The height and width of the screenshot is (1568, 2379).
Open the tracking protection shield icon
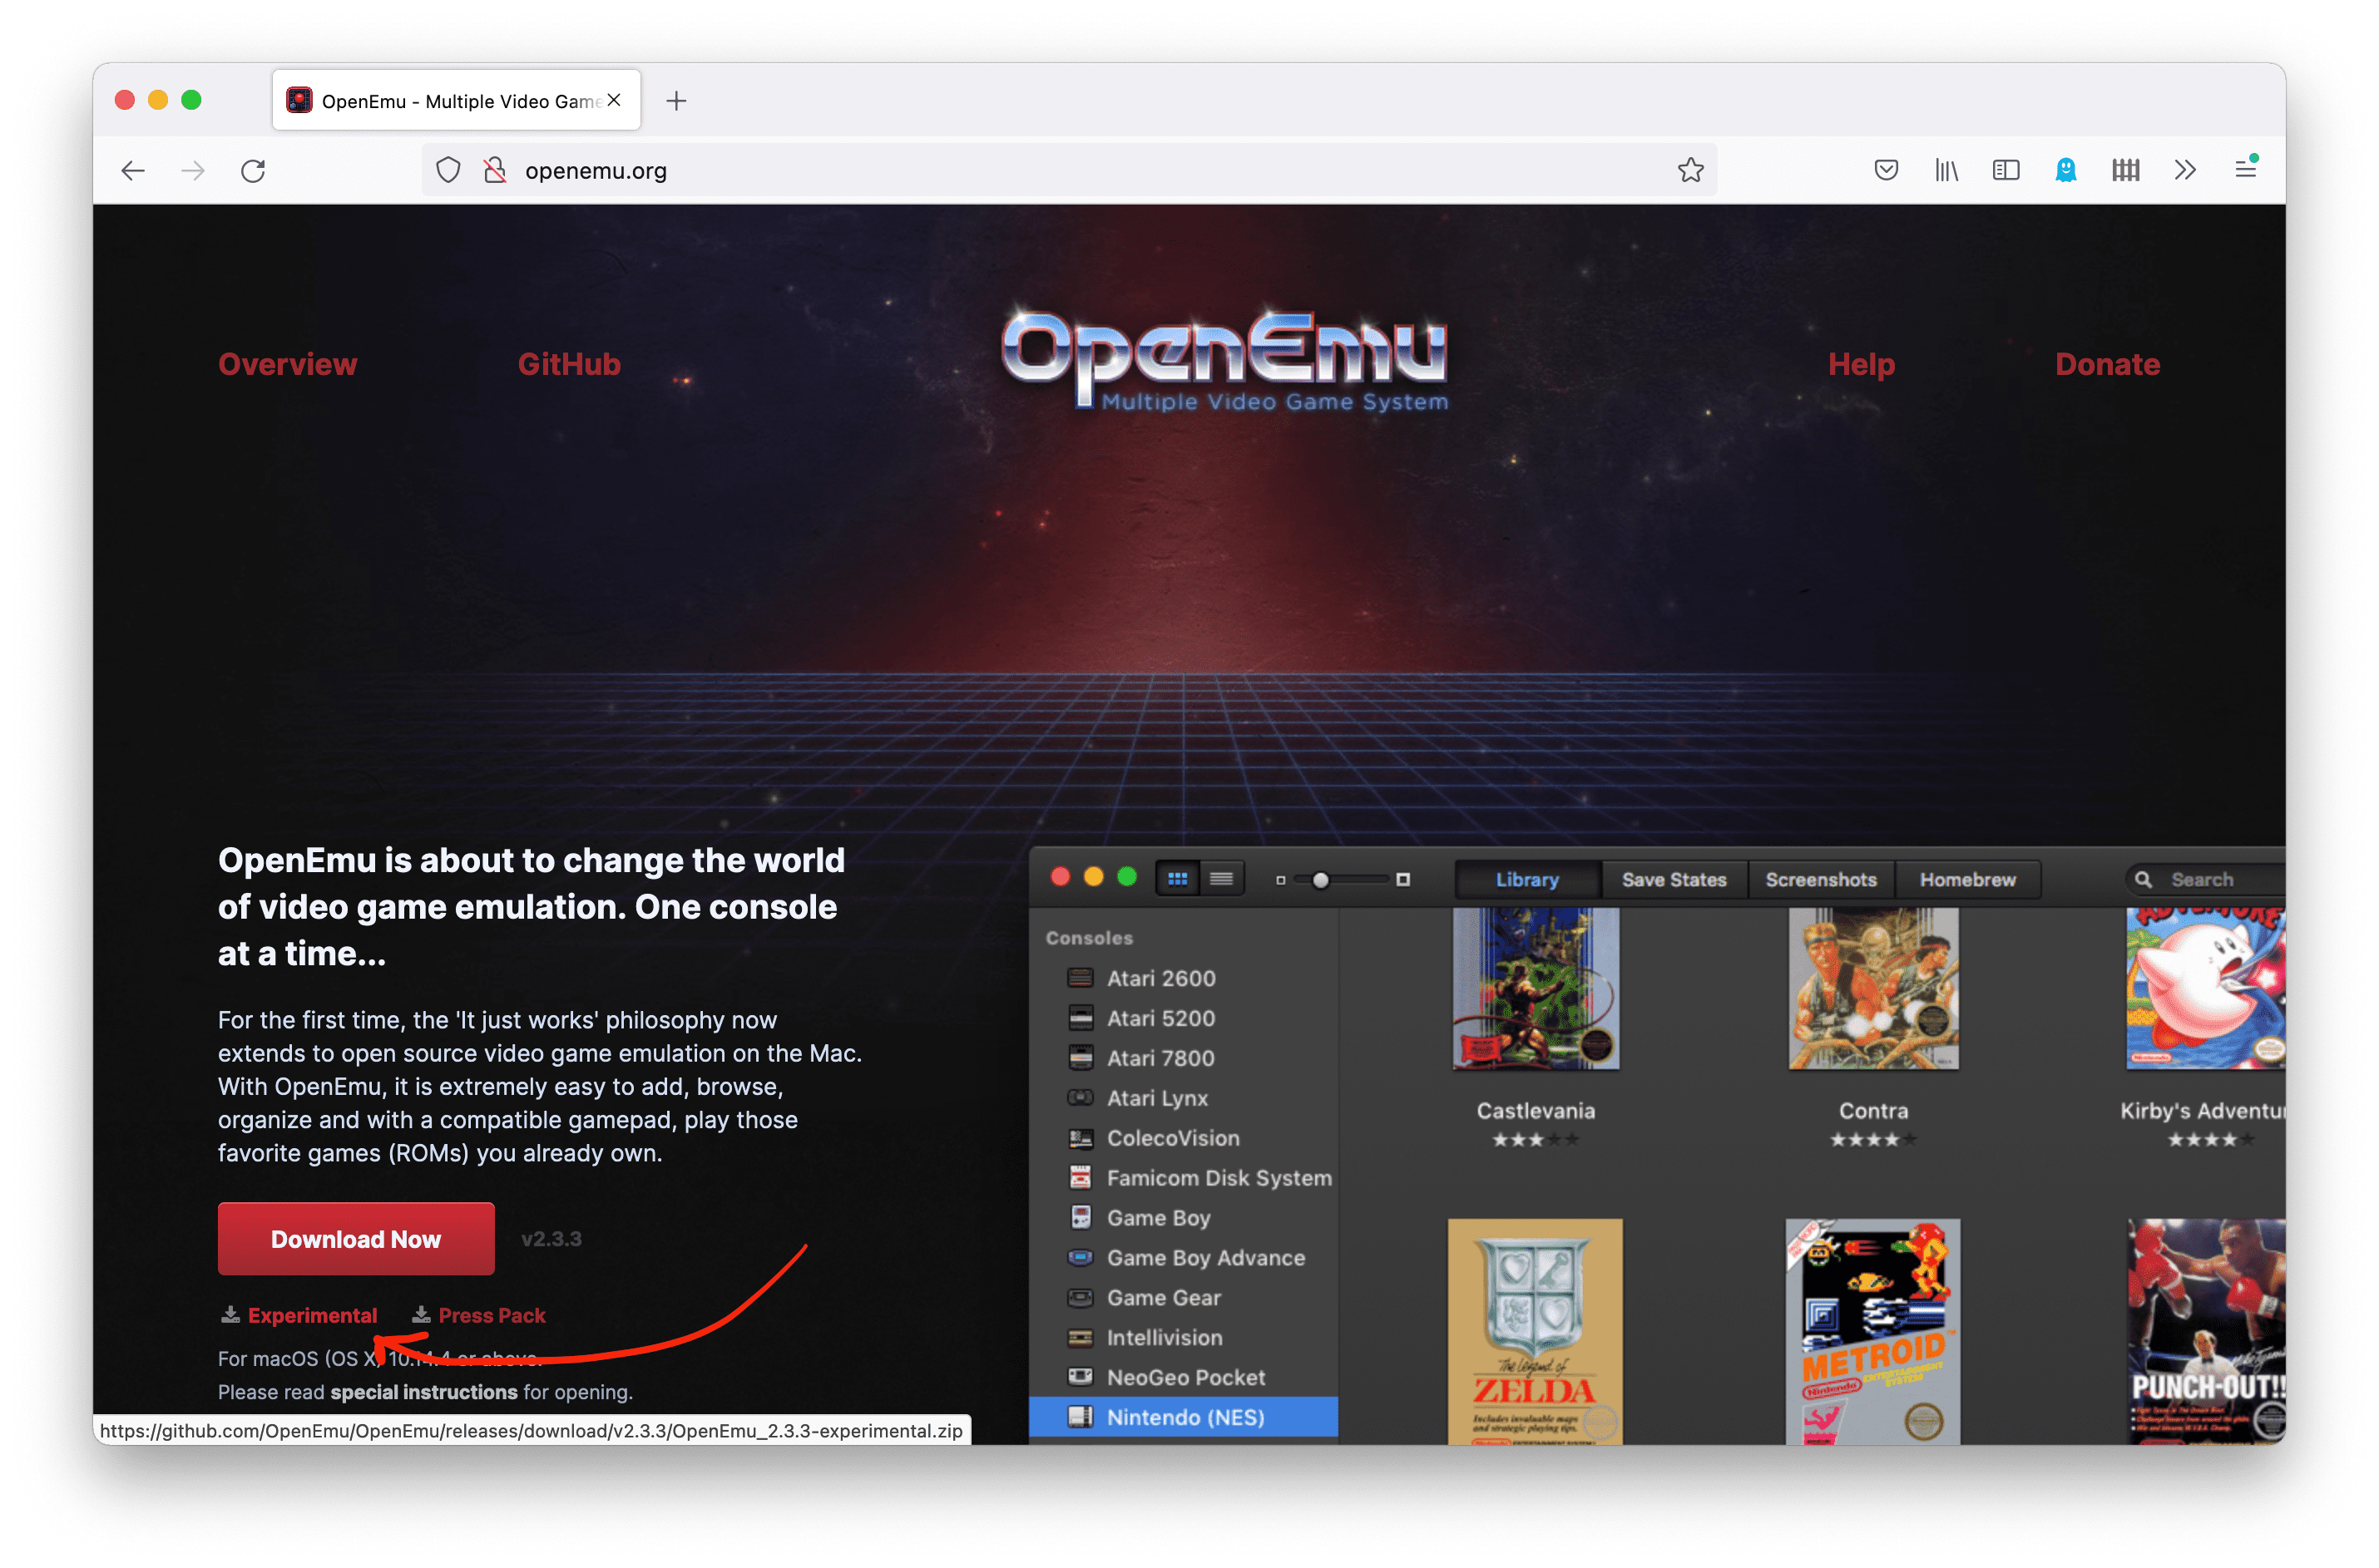448,170
